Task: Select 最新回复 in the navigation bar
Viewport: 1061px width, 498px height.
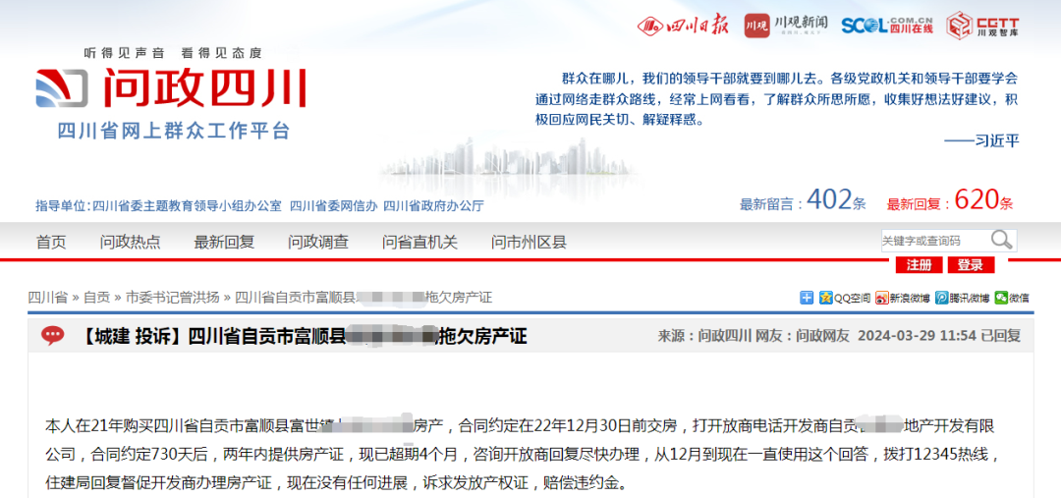Action: coord(224,242)
